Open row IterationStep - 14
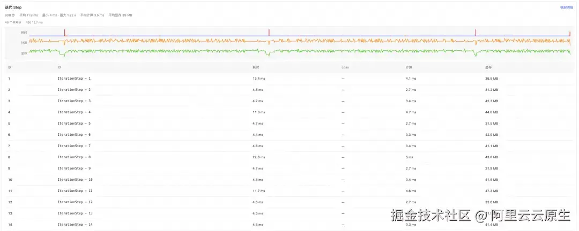Image resolution: width=579 pixels, height=231 pixels. [x=289, y=225]
